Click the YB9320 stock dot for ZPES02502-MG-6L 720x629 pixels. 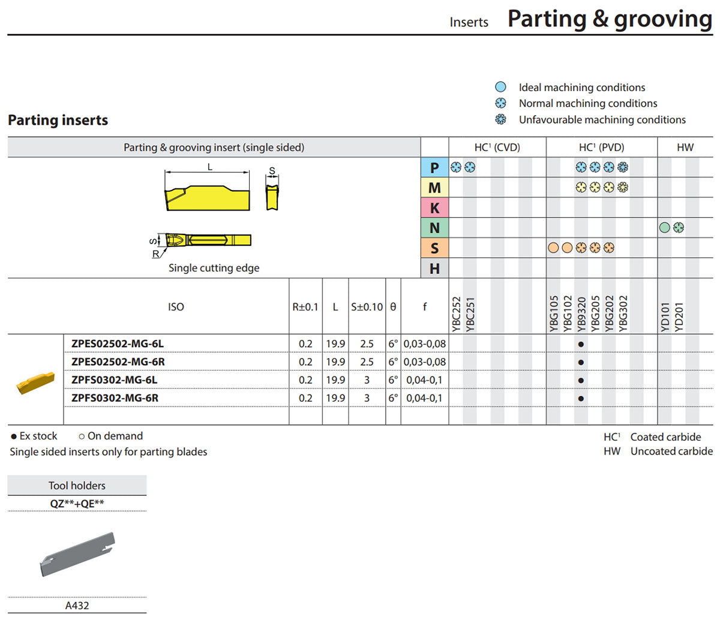581,344
